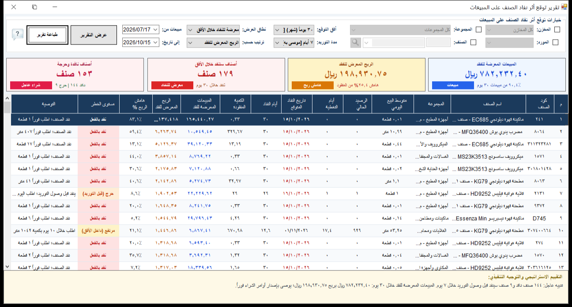The image size is (572, 307).
Task: Click the ١٩٨,٩٣٠,٧٥ ريال profit card value
Action: (356, 74)
